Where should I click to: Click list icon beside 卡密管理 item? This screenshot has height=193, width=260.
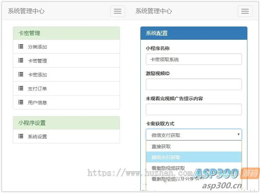21,60
